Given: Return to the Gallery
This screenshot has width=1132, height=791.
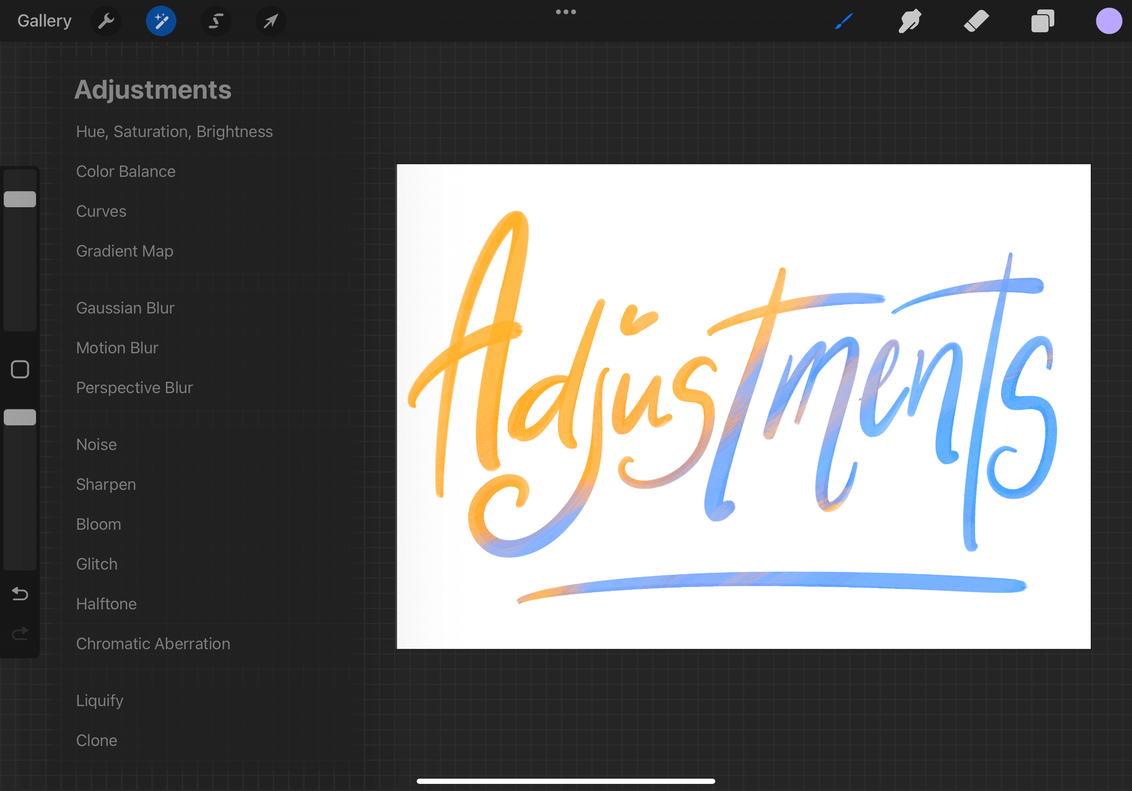Looking at the screenshot, I should (45, 21).
